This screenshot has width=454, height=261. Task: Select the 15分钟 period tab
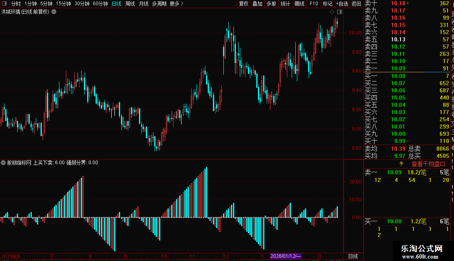tap(63, 4)
